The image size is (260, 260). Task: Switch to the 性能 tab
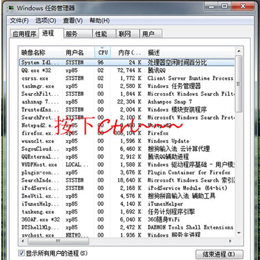click(x=104, y=34)
